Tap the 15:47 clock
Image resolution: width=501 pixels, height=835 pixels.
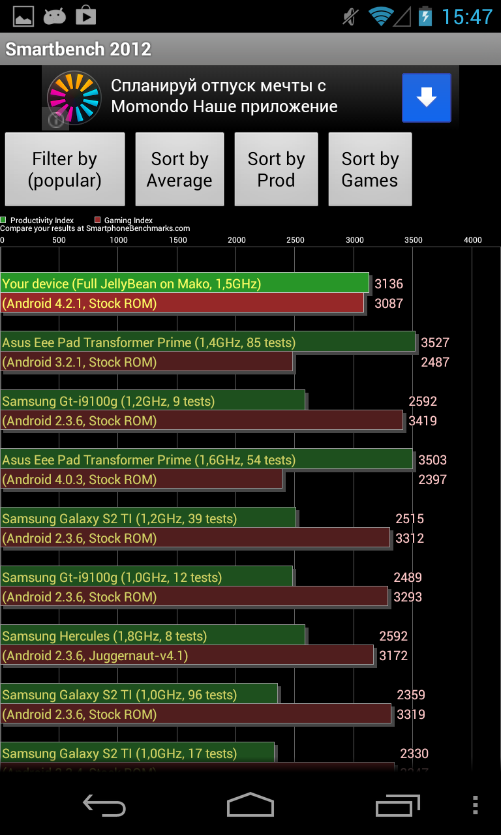click(x=467, y=16)
